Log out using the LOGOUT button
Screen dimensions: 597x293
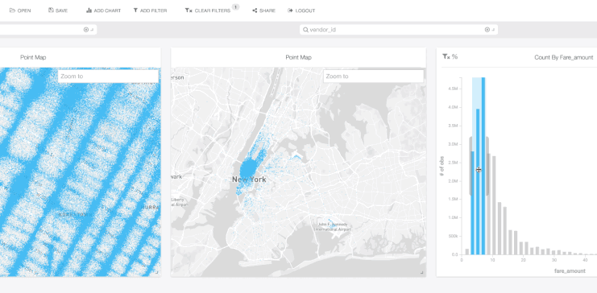(x=301, y=10)
